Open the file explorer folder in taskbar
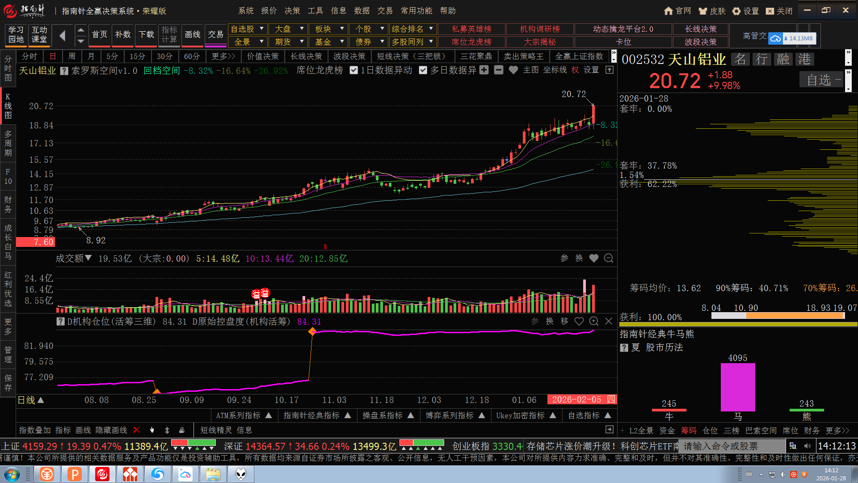This screenshot has width=858, height=483. [x=213, y=474]
